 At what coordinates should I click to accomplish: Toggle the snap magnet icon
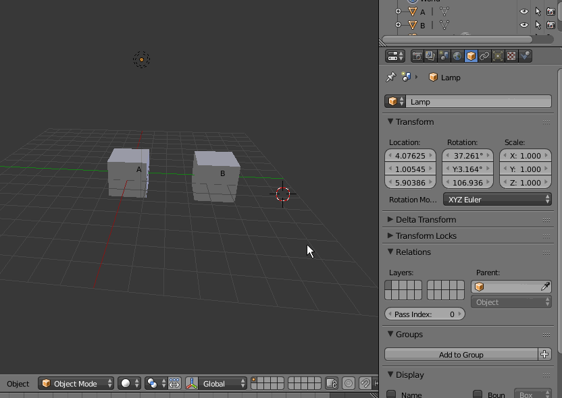point(365,383)
